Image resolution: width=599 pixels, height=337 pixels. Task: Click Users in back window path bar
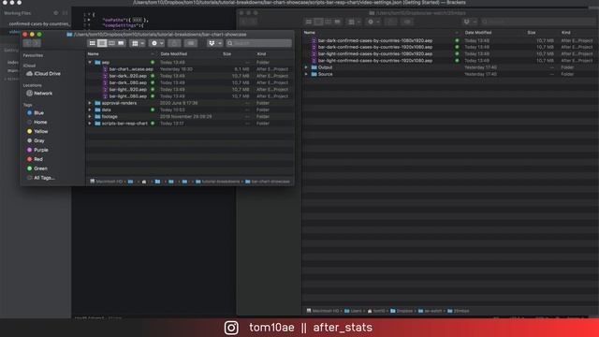click(x=354, y=311)
